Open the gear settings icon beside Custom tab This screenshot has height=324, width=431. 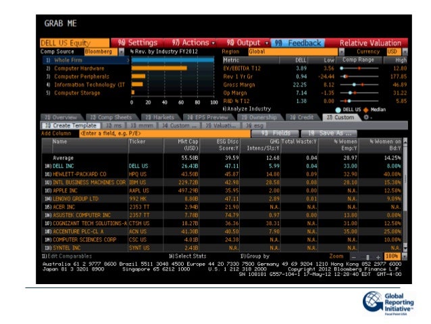click(366, 117)
